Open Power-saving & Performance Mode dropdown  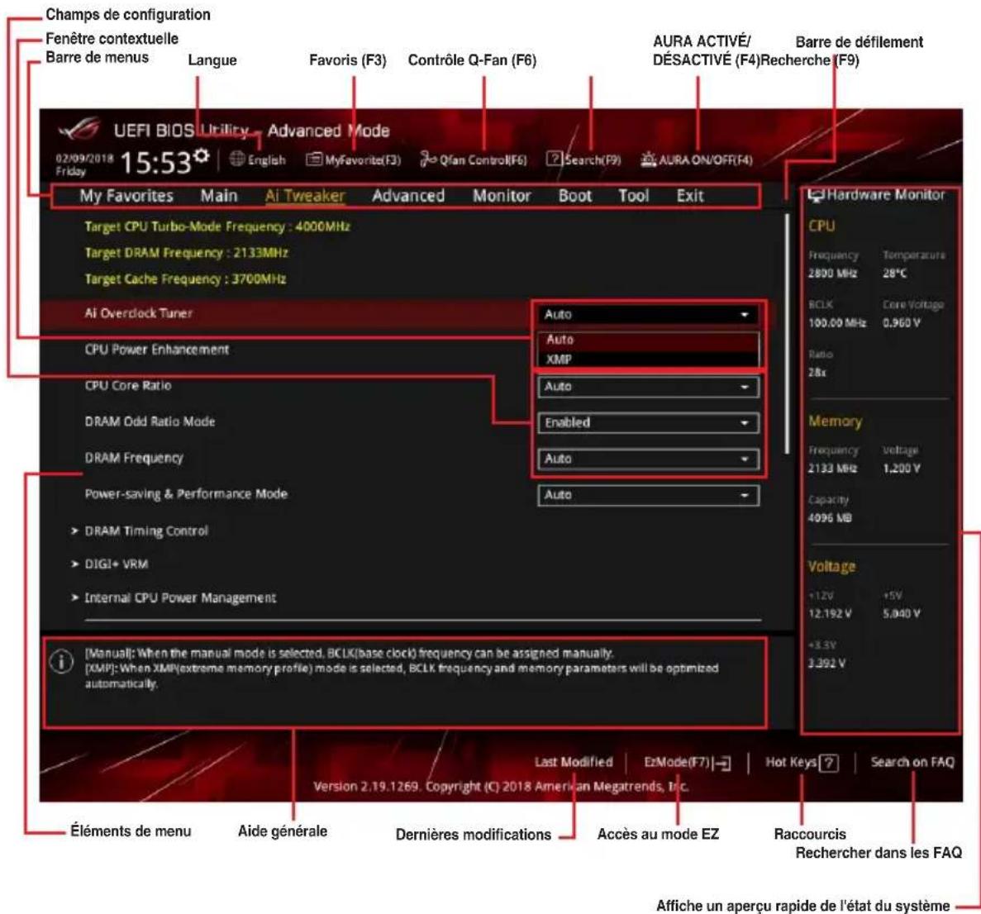(648, 496)
